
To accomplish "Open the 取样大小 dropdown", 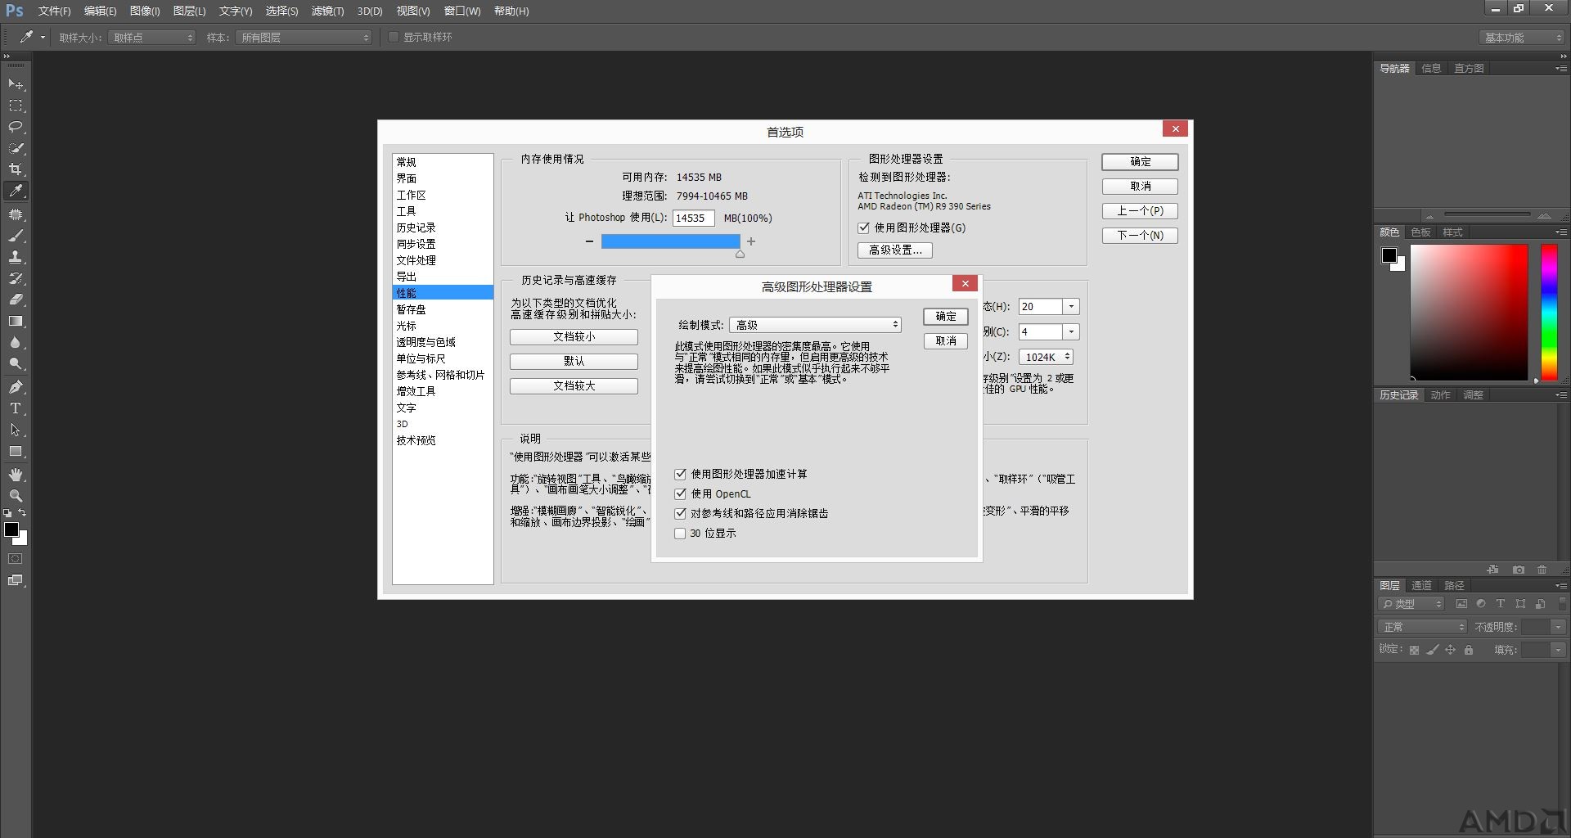I will pos(151,38).
